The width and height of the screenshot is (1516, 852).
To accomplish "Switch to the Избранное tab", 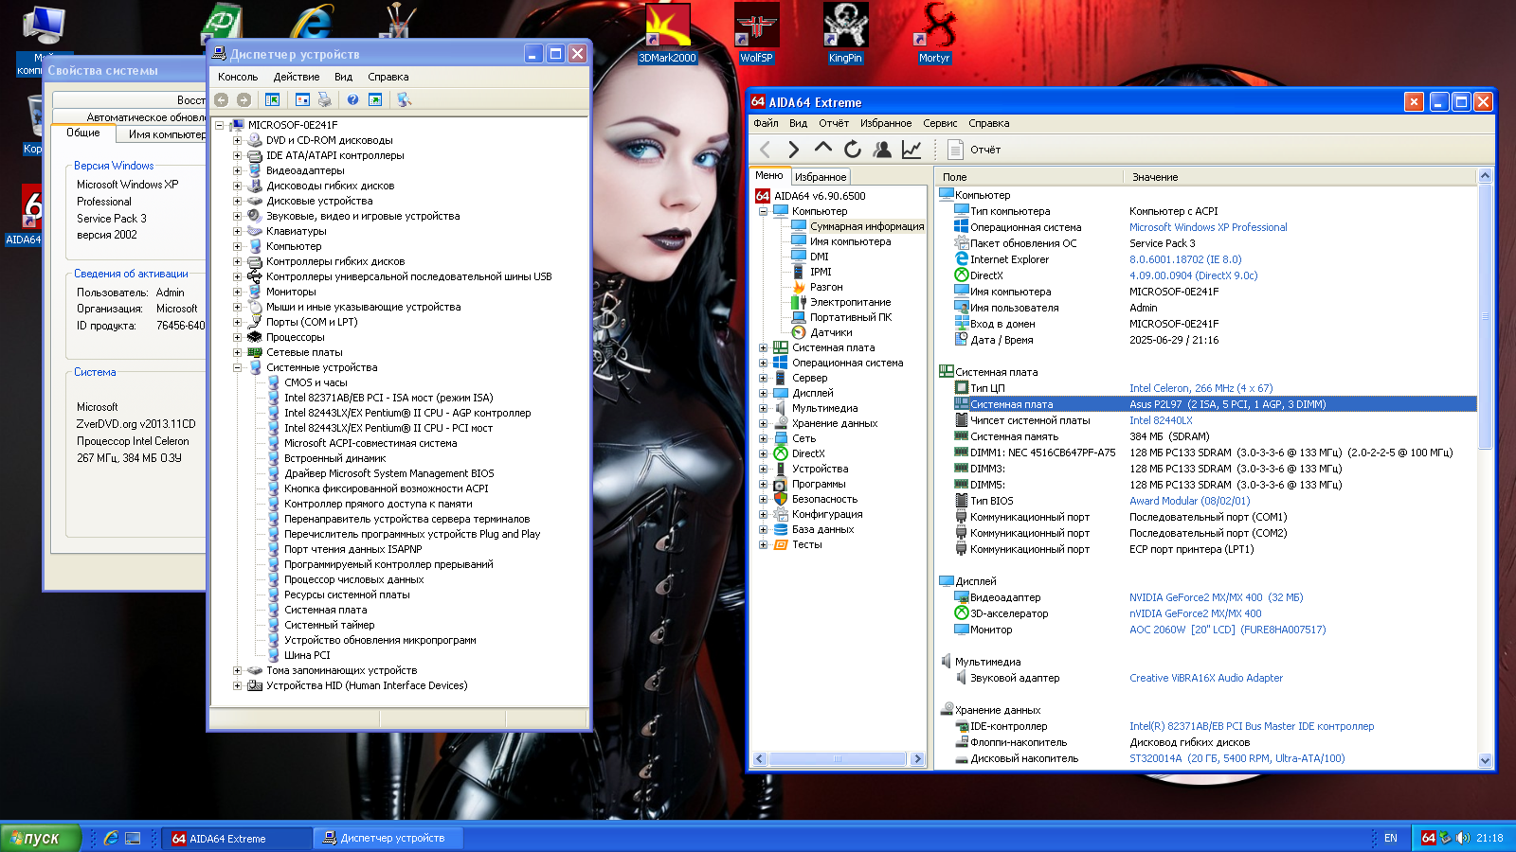I will [821, 177].
